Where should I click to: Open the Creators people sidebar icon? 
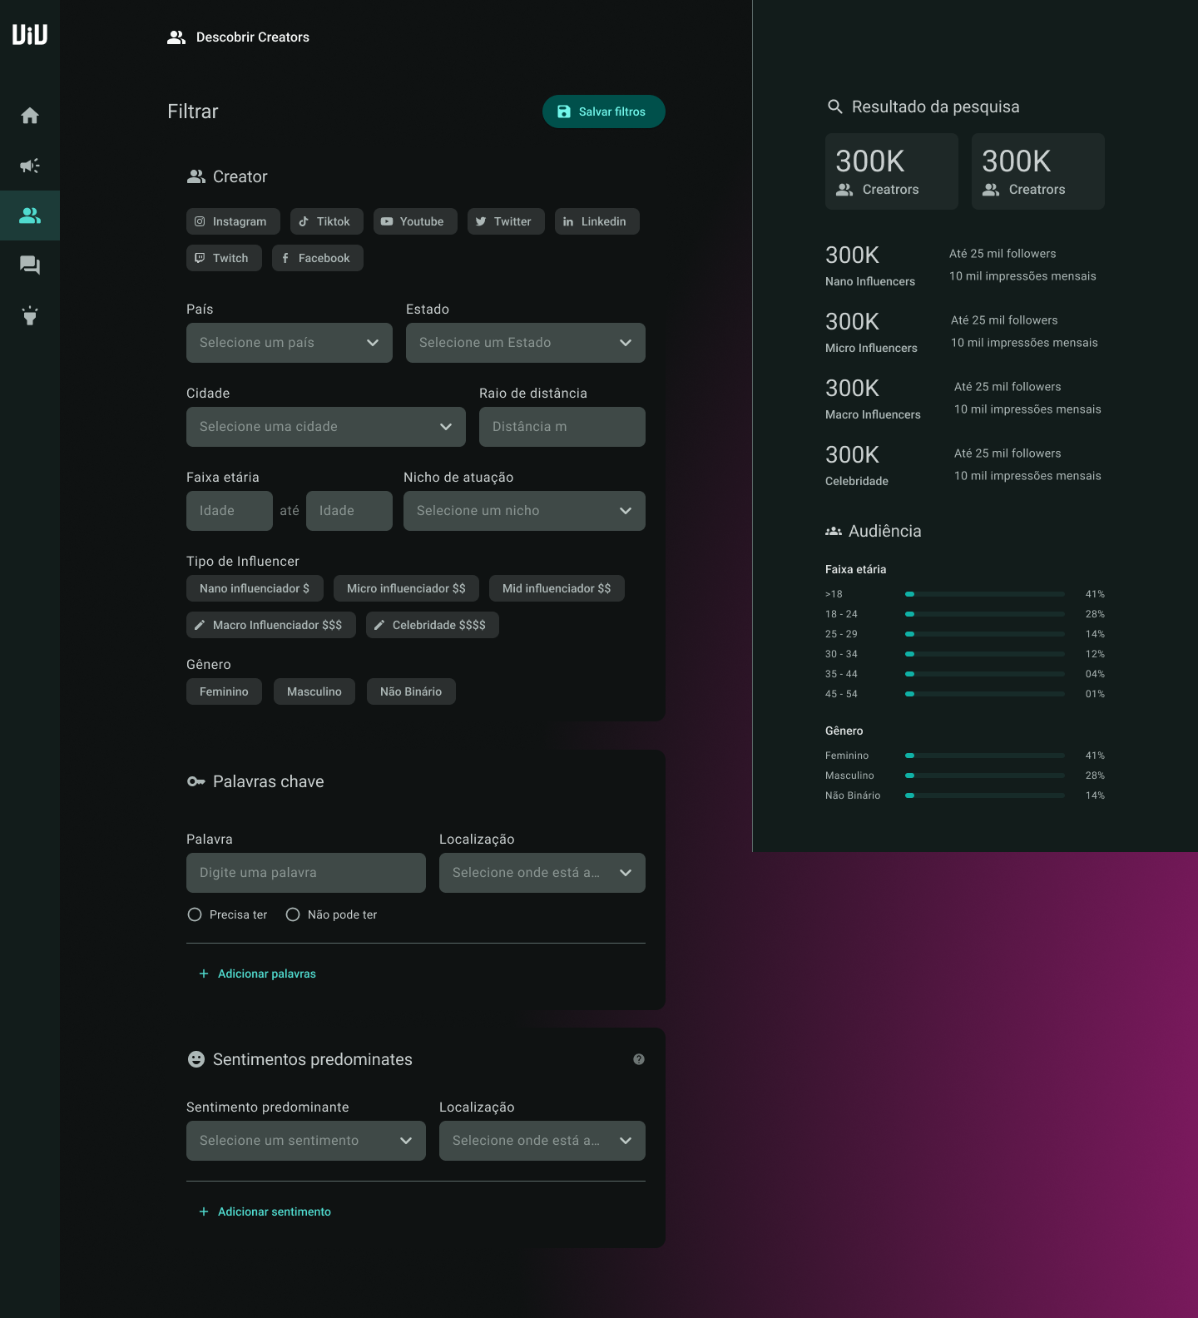pos(30,216)
